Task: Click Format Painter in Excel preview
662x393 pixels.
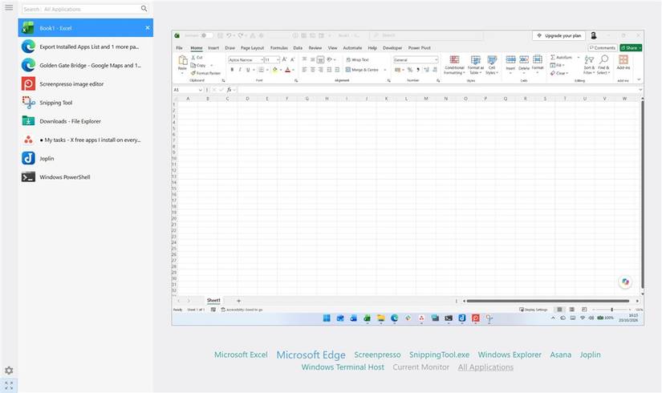Action: [205, 73]
